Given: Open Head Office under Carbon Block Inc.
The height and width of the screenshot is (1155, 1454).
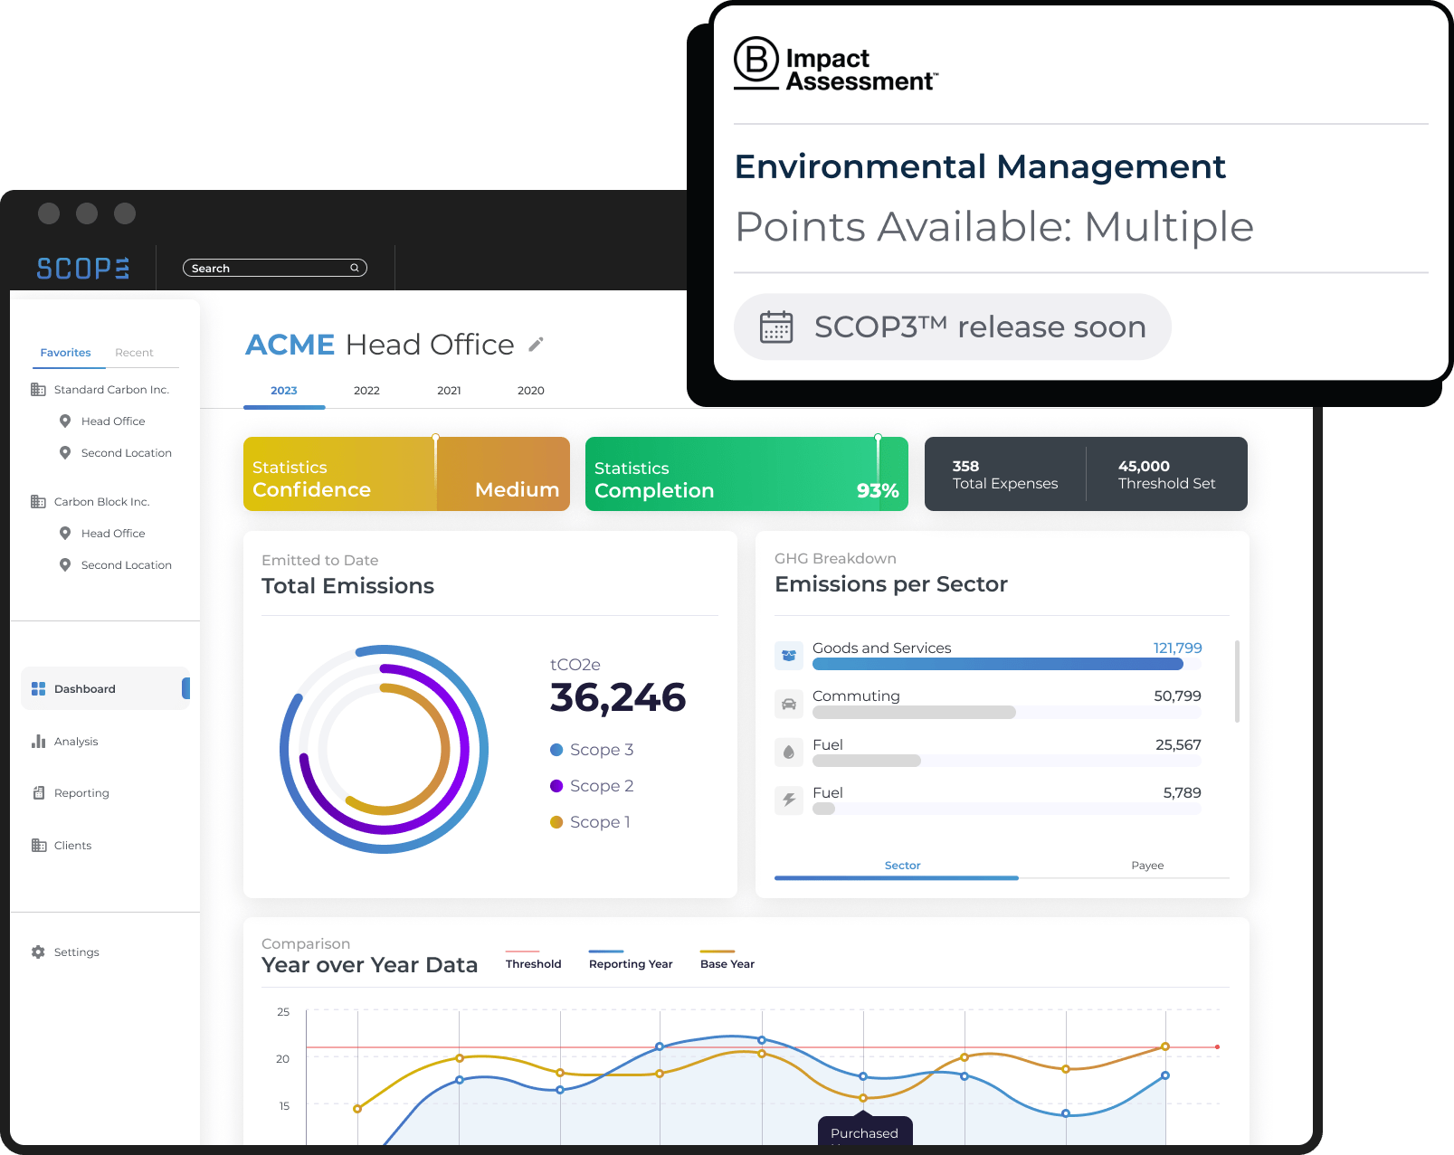Looking at the screenshot, I should coord(113,534).
